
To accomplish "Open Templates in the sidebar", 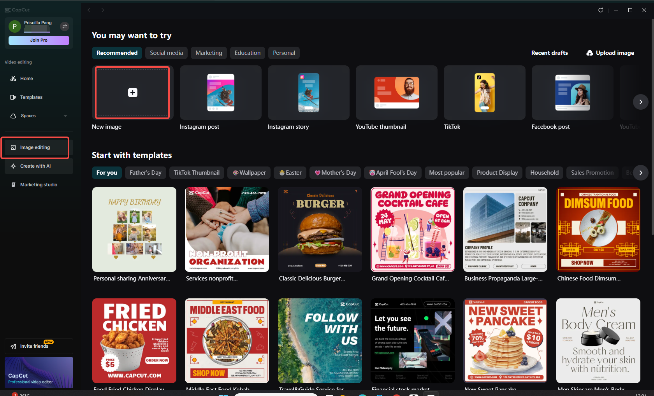I will [39, 97].
